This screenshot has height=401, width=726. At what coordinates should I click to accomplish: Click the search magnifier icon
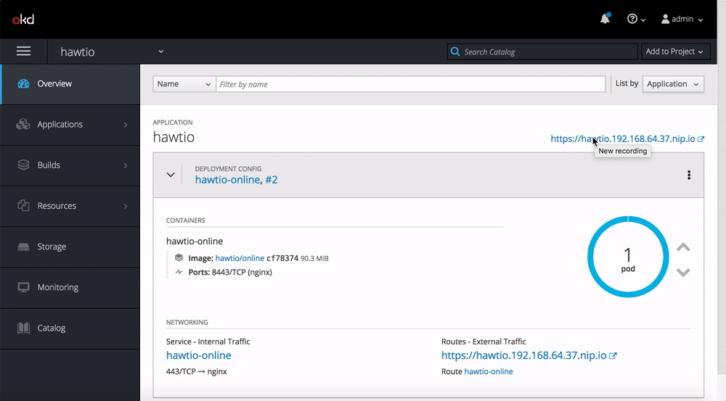pyautogui.click(x=455, y=51)
